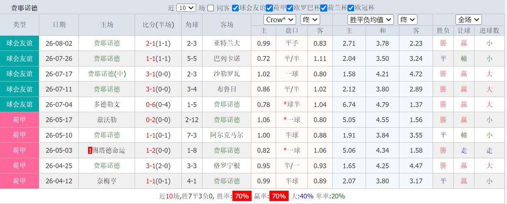Click score 2-1(1-1) for 亚特兰大 match
This screenshot has width=507, height=204.
158,44
